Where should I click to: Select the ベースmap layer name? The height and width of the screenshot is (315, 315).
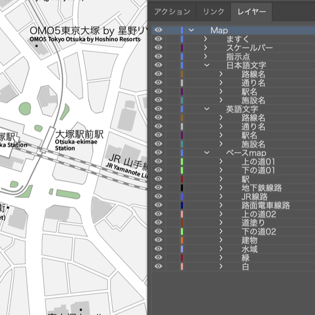tap(246, 153)
